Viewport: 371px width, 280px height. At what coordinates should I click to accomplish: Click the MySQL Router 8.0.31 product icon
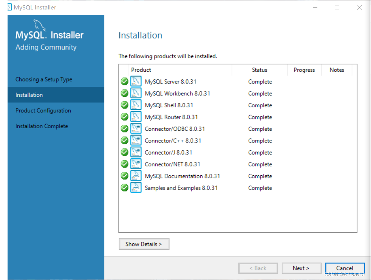(x=136, y=117)
